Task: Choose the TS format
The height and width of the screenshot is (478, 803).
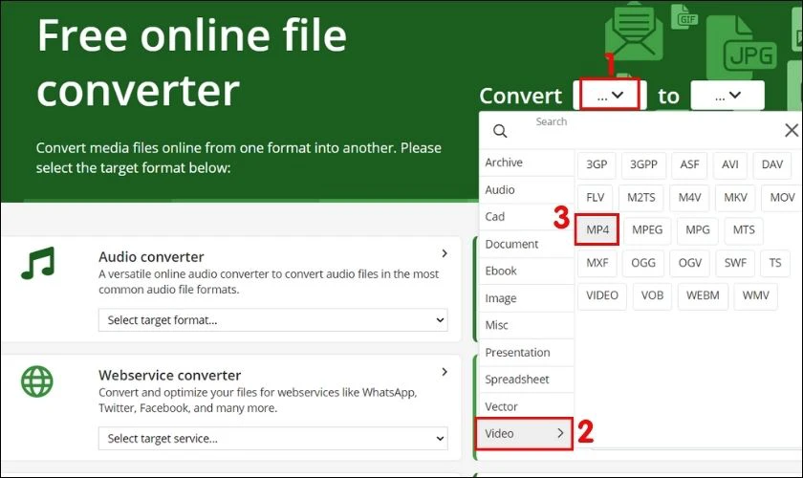Action: click(x=775, y=263)
